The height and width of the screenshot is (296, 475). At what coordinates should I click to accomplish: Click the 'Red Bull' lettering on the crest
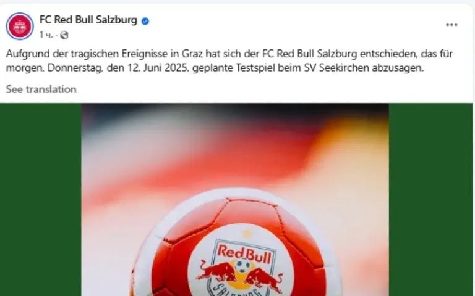tap(244, 253)
